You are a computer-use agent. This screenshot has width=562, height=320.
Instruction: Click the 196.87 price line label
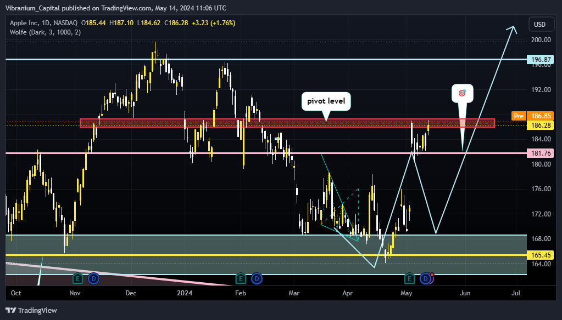[541, 59]
